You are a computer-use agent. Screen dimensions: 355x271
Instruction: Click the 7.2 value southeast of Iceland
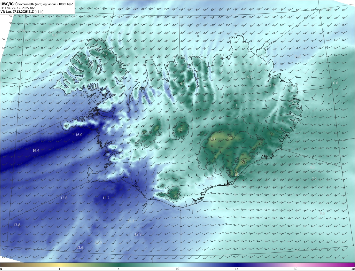pos(314,179)
